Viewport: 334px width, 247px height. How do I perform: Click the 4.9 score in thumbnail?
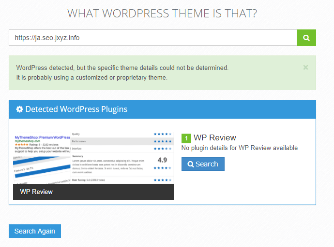(x=162, y=160)
